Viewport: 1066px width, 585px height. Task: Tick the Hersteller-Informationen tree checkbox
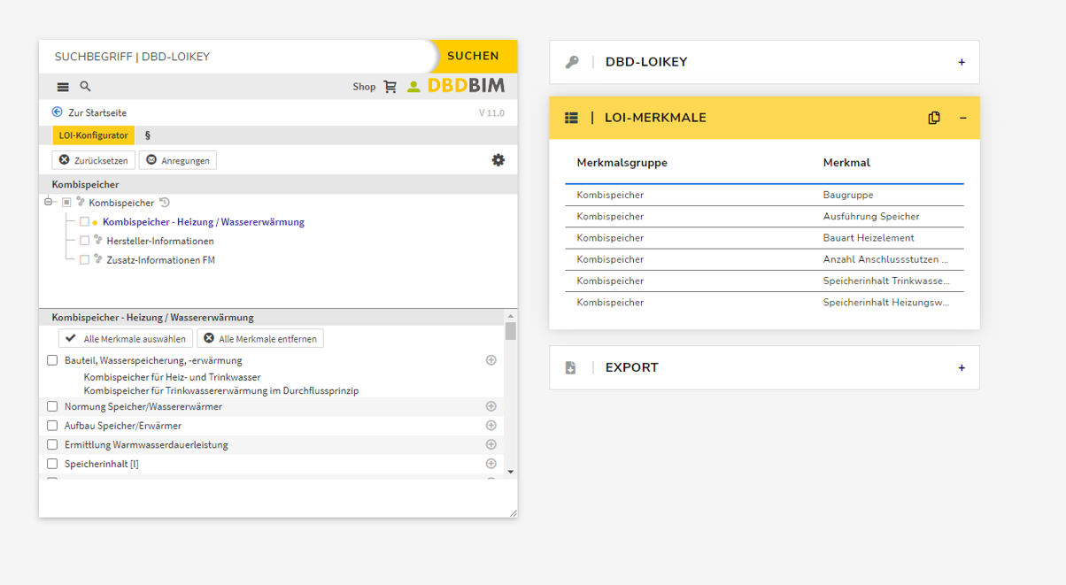pyautogui.click(x=85, y=241)
